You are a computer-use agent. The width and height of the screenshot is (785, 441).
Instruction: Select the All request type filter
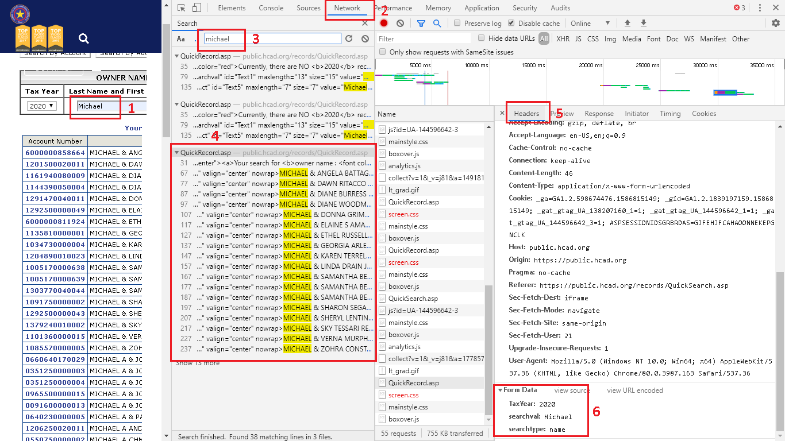tap(544, 39)
